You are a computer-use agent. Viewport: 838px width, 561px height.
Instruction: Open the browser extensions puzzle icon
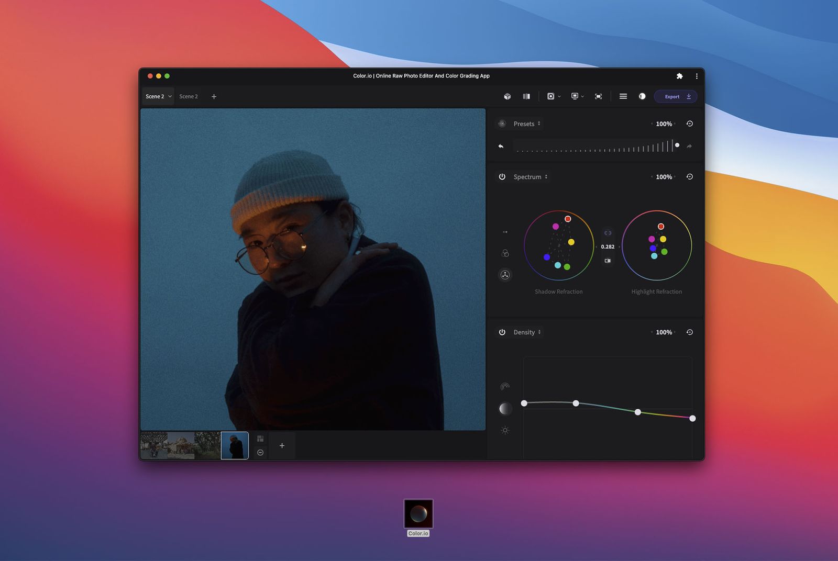coord(679,76)
